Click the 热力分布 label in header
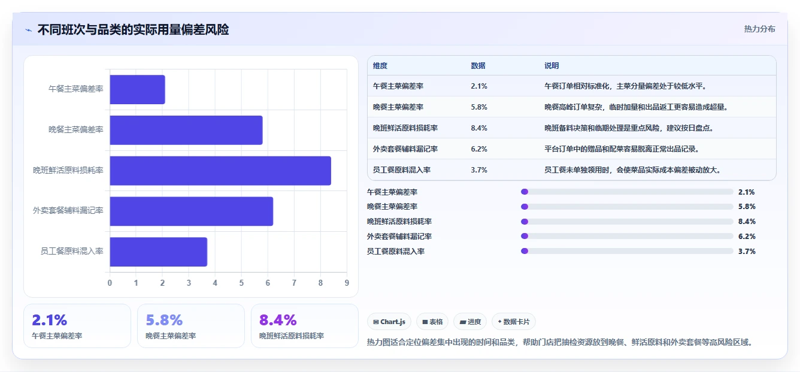The image size is (800, 372). (759, 29)
